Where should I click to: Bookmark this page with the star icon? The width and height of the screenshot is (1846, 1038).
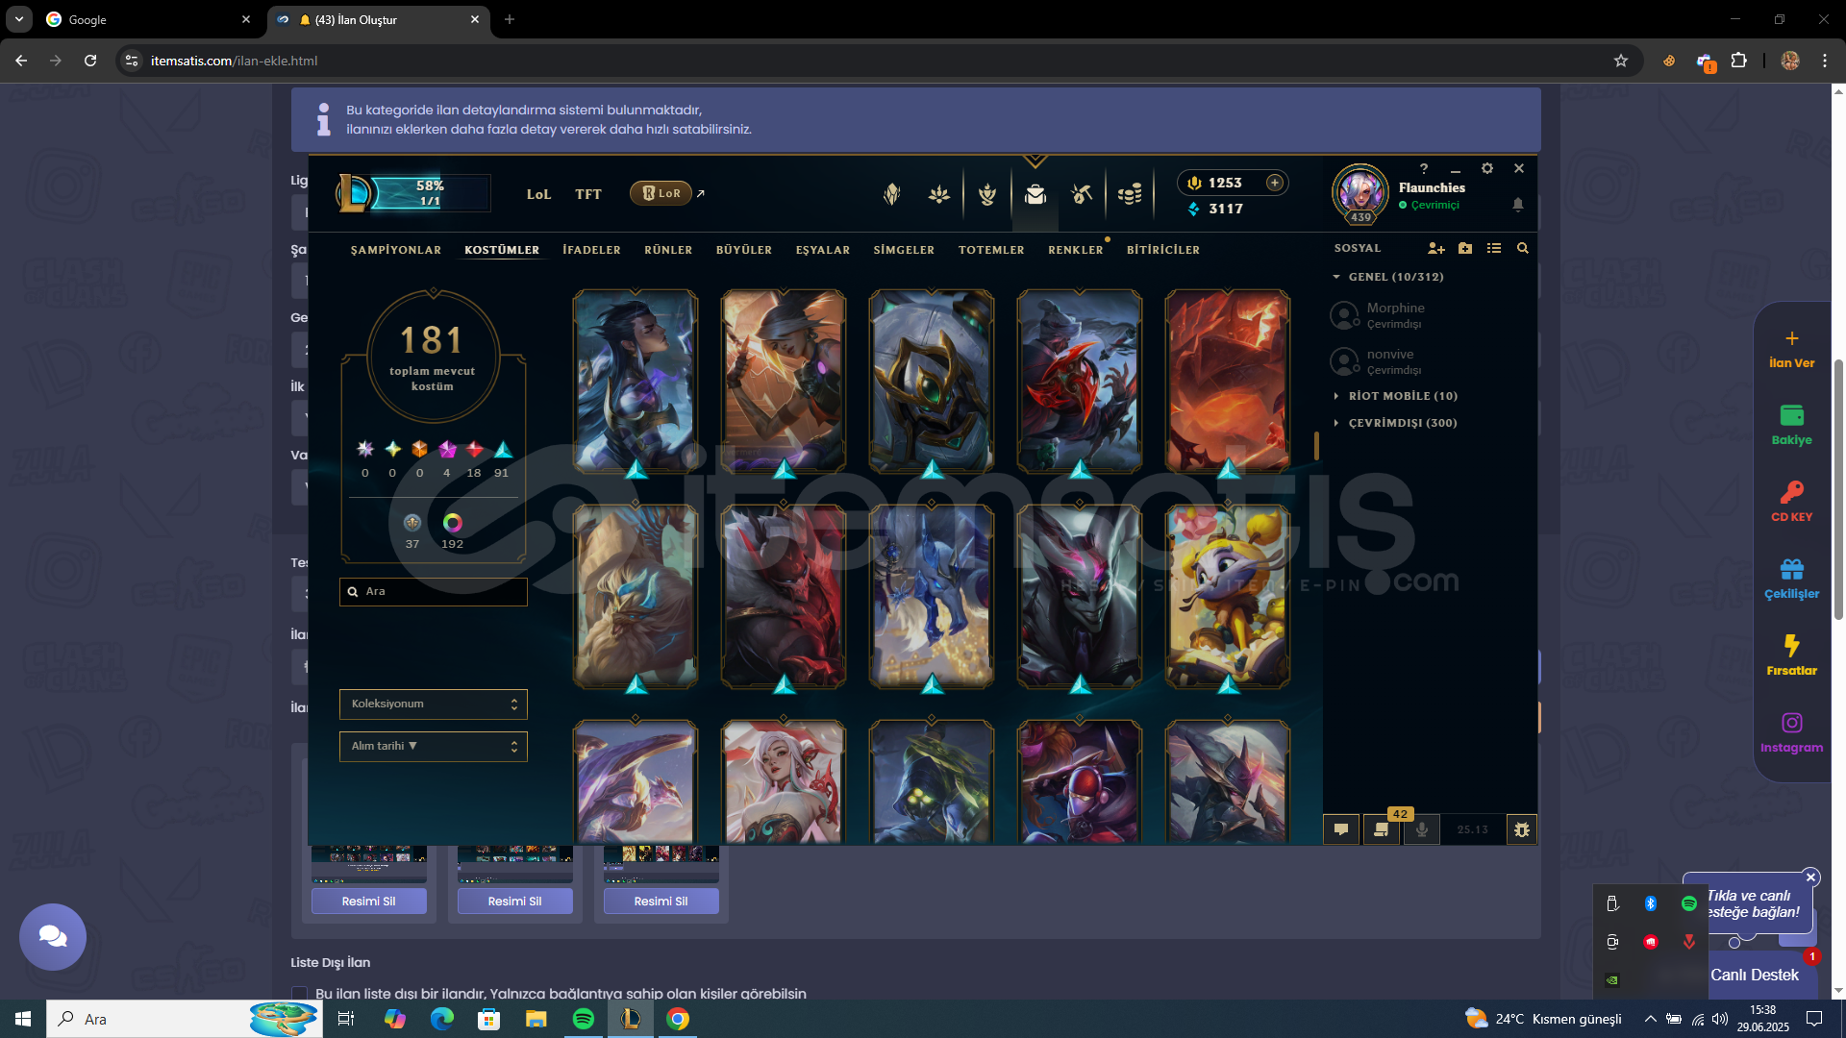(x=1621, y=61)
